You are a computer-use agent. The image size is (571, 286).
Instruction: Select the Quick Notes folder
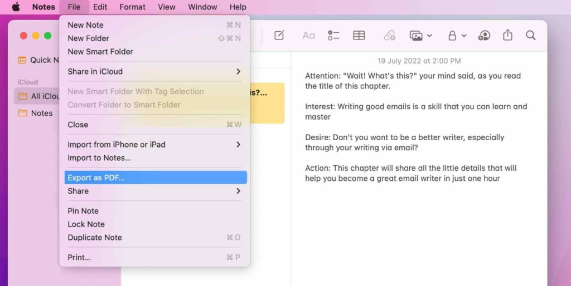pos(38,60)
